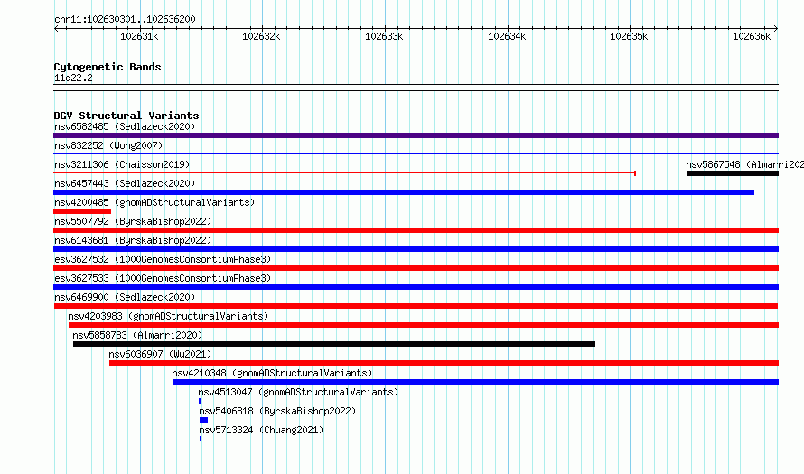This screenshot has height=474, width=804.
Task: Click the chr11:102630301..102636200 coordinate text
Action: [x=125, y=19]
